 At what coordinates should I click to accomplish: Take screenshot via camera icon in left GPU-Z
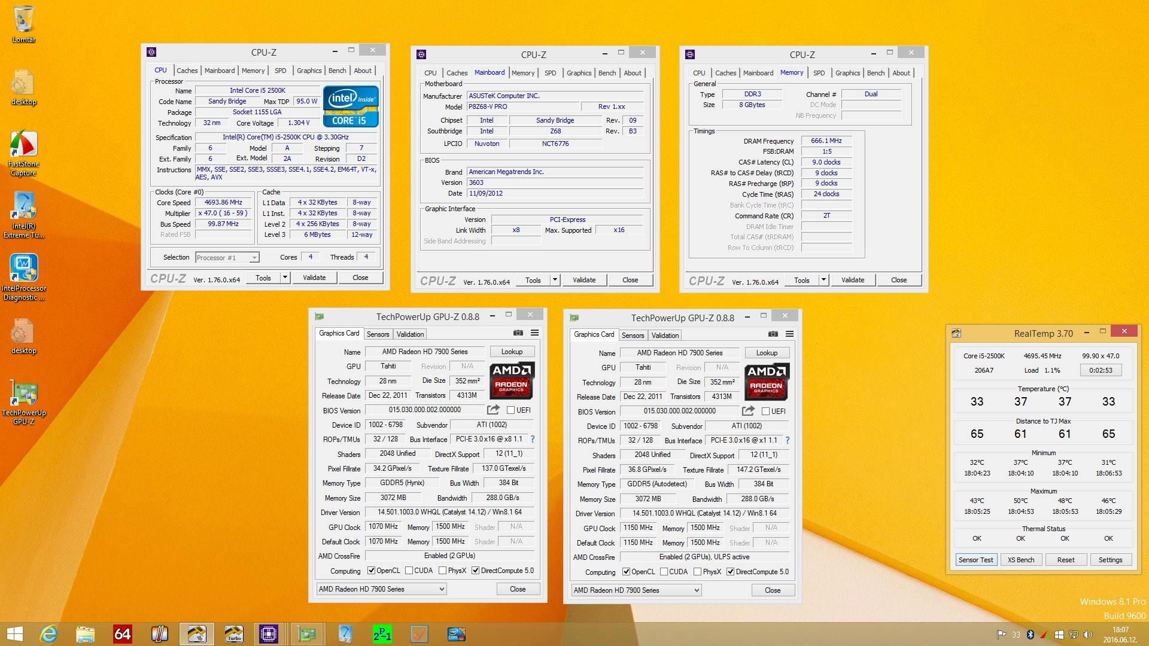(518, 333)
